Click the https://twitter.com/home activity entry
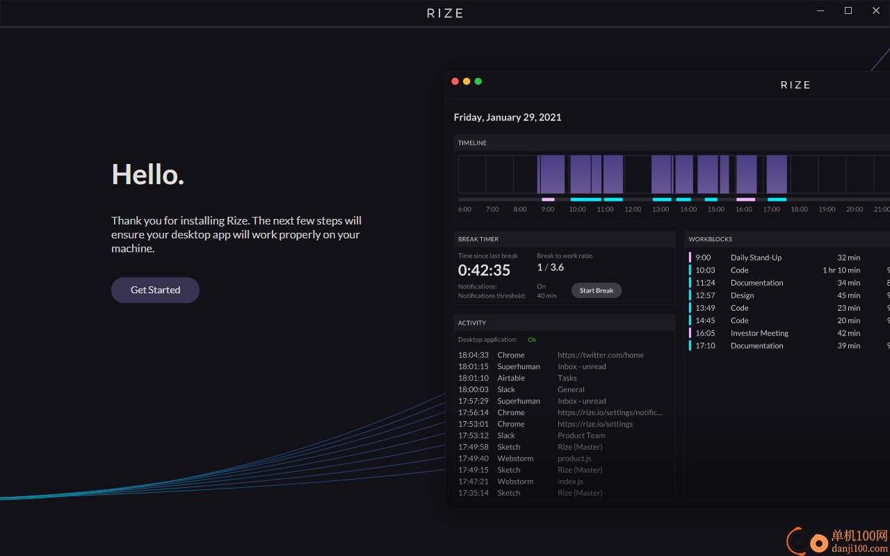The height and width of the screenshot is (556, 890). pyautogui.click(x=601, y=355)
